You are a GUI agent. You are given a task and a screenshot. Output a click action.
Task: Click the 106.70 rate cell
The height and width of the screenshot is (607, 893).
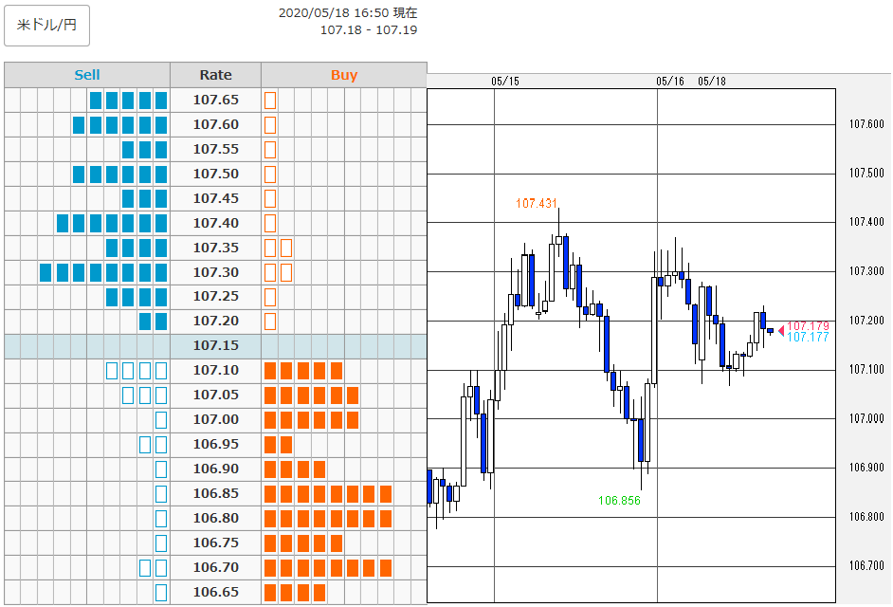[216, 568]
